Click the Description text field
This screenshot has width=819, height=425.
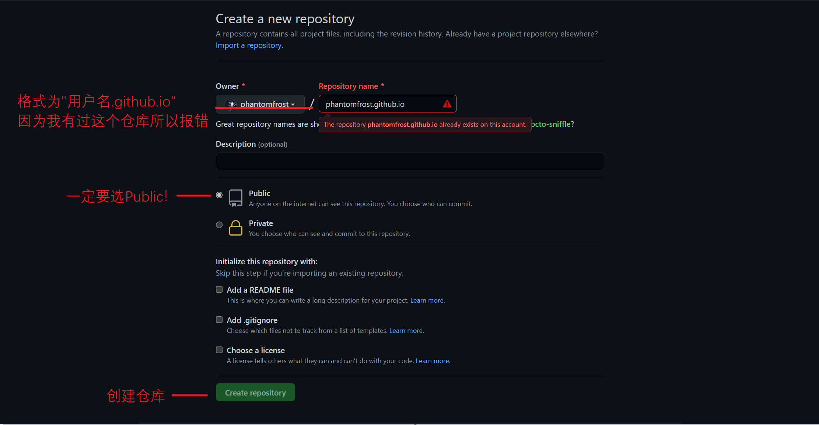410,161
